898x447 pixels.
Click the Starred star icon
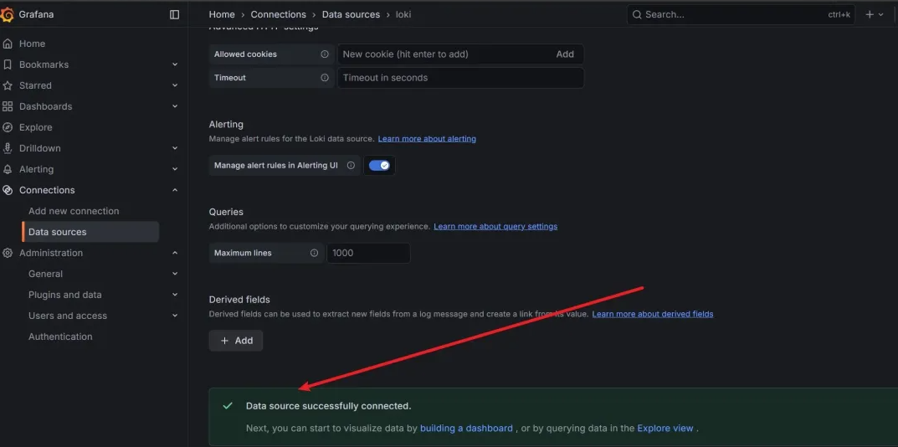pyautogui.click(x=8, y=85)
